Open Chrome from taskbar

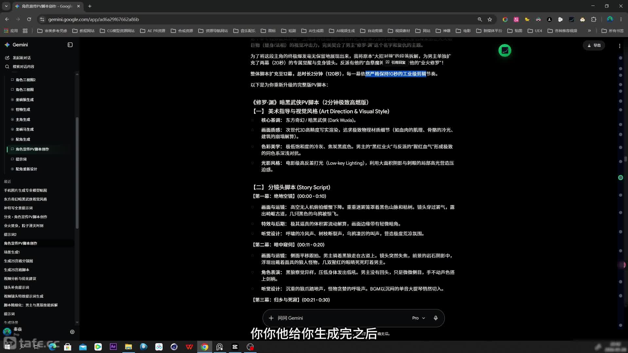(x=204, y=347)
